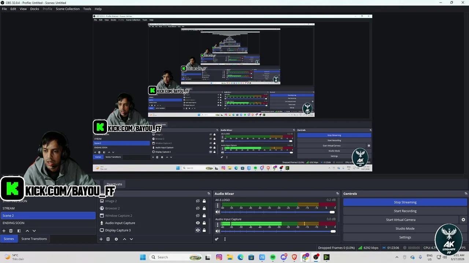Open Audio Mixer advanced properties gears icon
This screenshot has height=263, width=469.
tap(217, 239)
